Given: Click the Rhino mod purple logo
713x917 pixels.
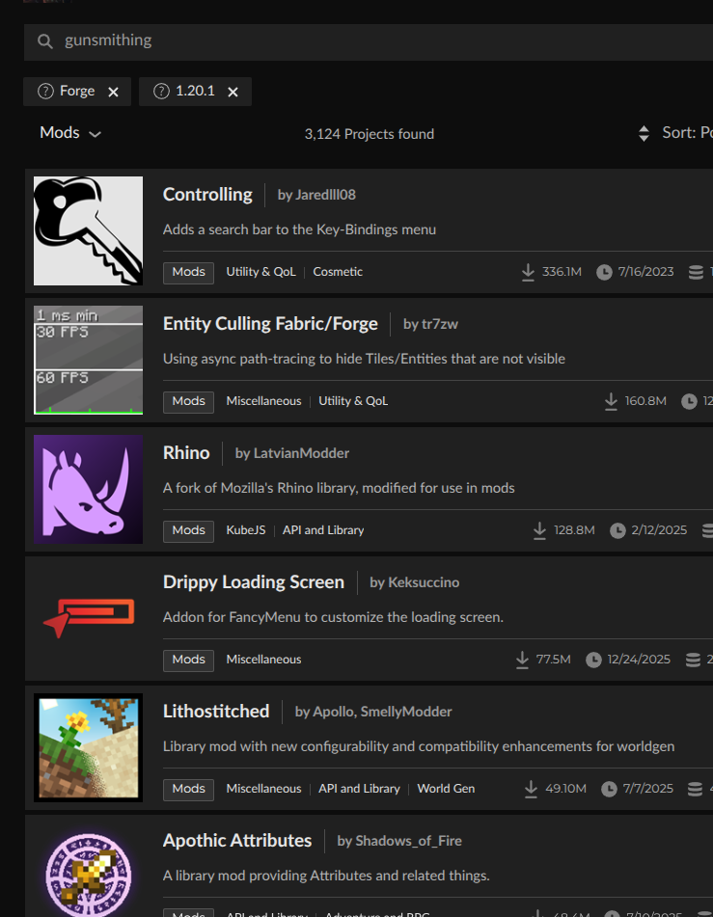Looking at the screenshot, I should 88,488.
